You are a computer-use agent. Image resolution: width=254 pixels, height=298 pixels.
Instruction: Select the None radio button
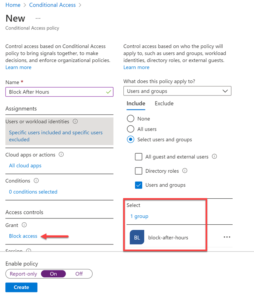[131, 119]
